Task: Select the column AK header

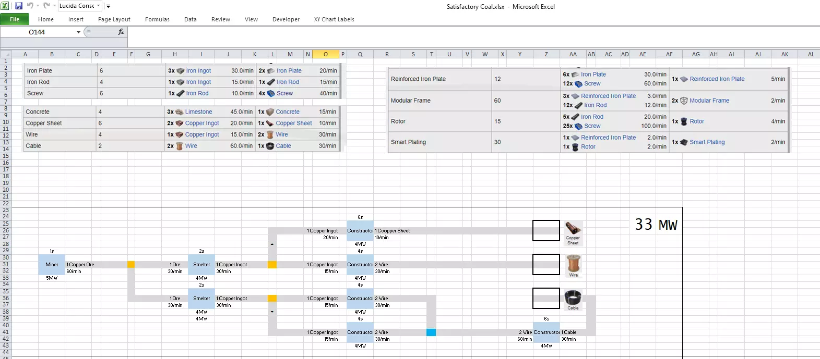Action: point(785,54)
